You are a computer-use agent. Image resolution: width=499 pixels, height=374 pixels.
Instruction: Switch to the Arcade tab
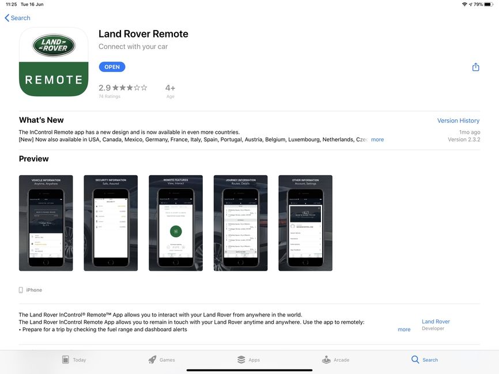pos(336,360)
